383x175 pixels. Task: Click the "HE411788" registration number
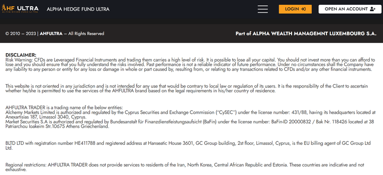tap(85, 143)
